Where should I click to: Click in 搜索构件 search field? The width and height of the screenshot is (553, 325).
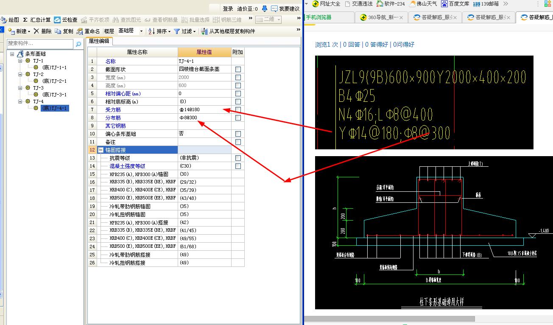[x=40, y=44]
